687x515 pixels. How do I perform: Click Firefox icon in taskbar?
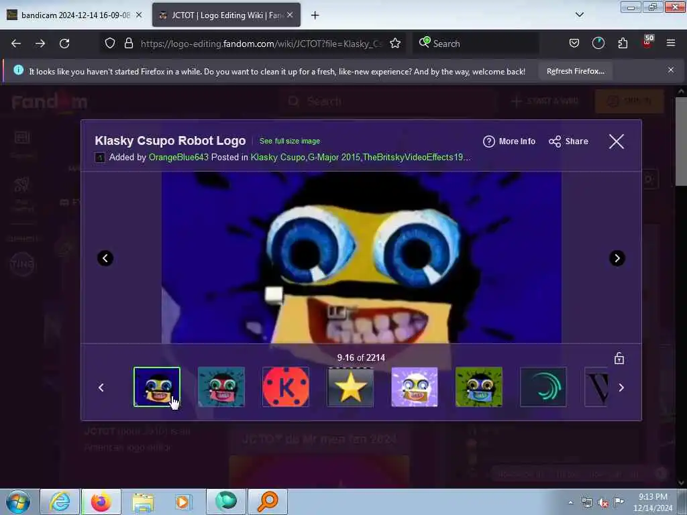tap(101, 502)
